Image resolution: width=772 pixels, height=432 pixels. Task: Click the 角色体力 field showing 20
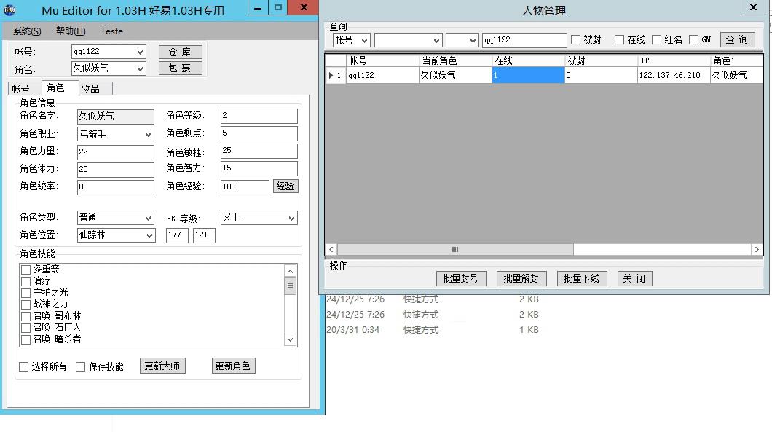tap(116, 170)
